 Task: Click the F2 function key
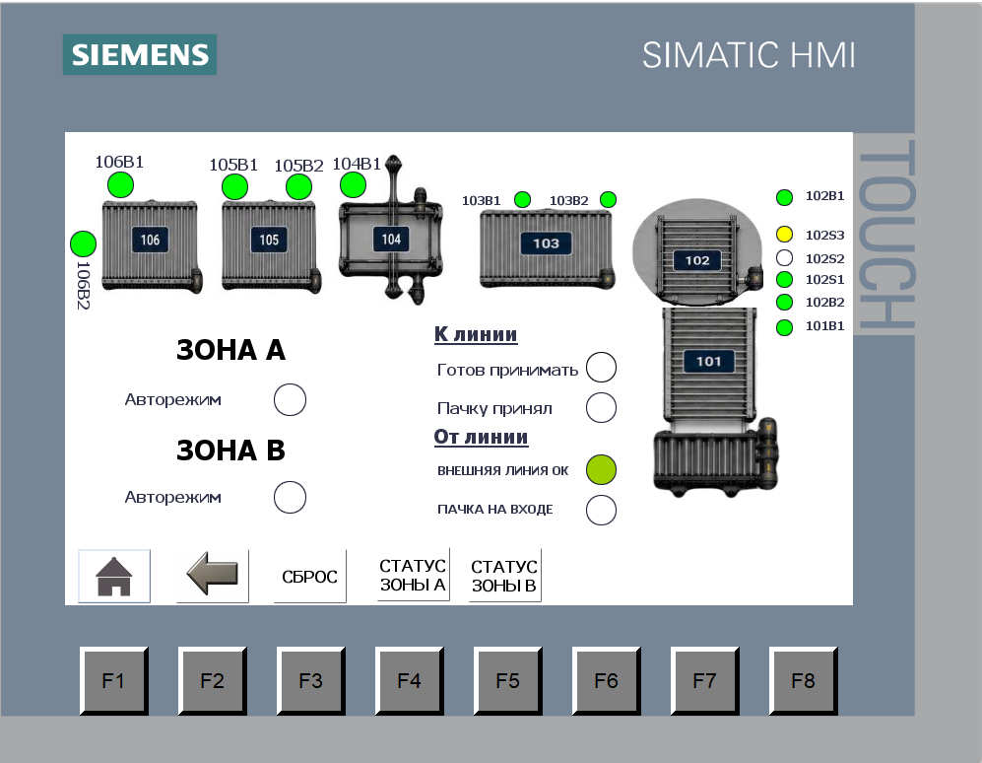pos(213,681)
